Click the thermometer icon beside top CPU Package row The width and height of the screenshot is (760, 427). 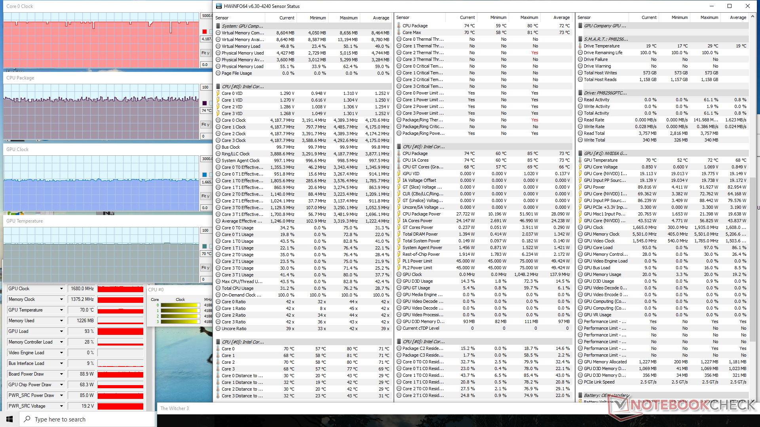coord(399,26)
